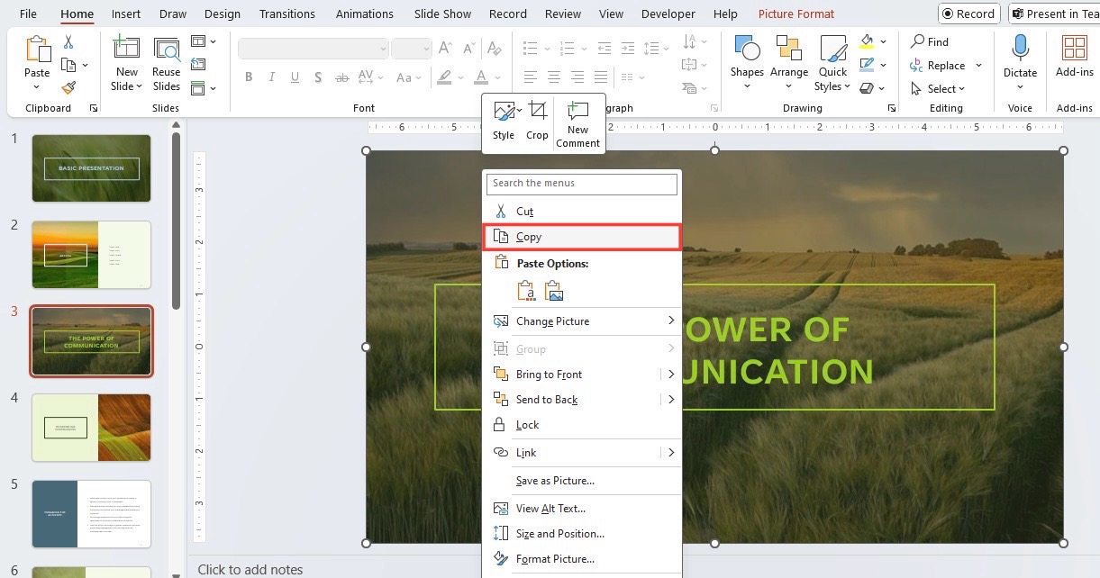1100x578 pixels.
Task: Click New Comment in the mini toolbar
Action: coord(577,123)
